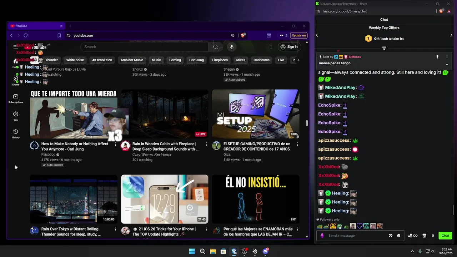Screen dimensions: 457x257
Task: Open Windows Start menu
Action: (x=192, y=251)
